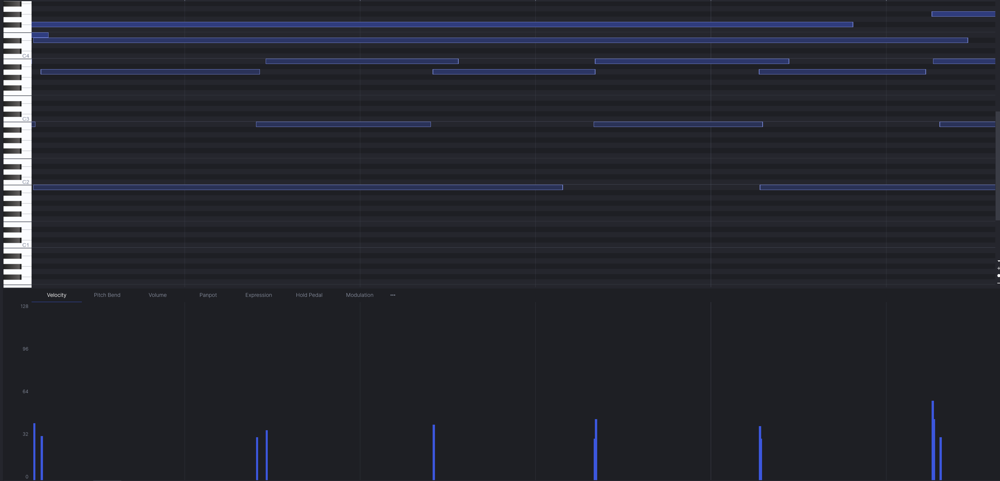
Task: Click the tallest velocity bar near the right
Action: [932, 440]
